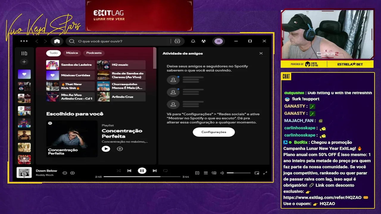
Task: Open the Spotify three-dots menu
Action: (x=24, y=41)
